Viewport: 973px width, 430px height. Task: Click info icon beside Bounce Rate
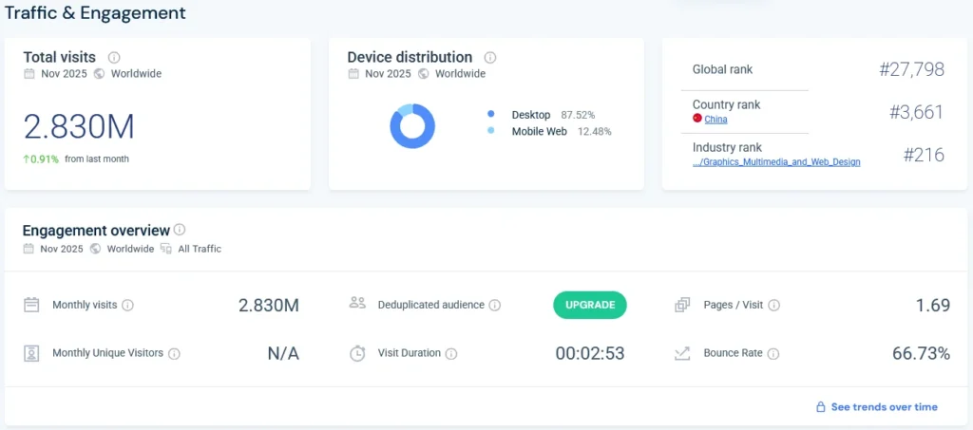coord(773,353)
